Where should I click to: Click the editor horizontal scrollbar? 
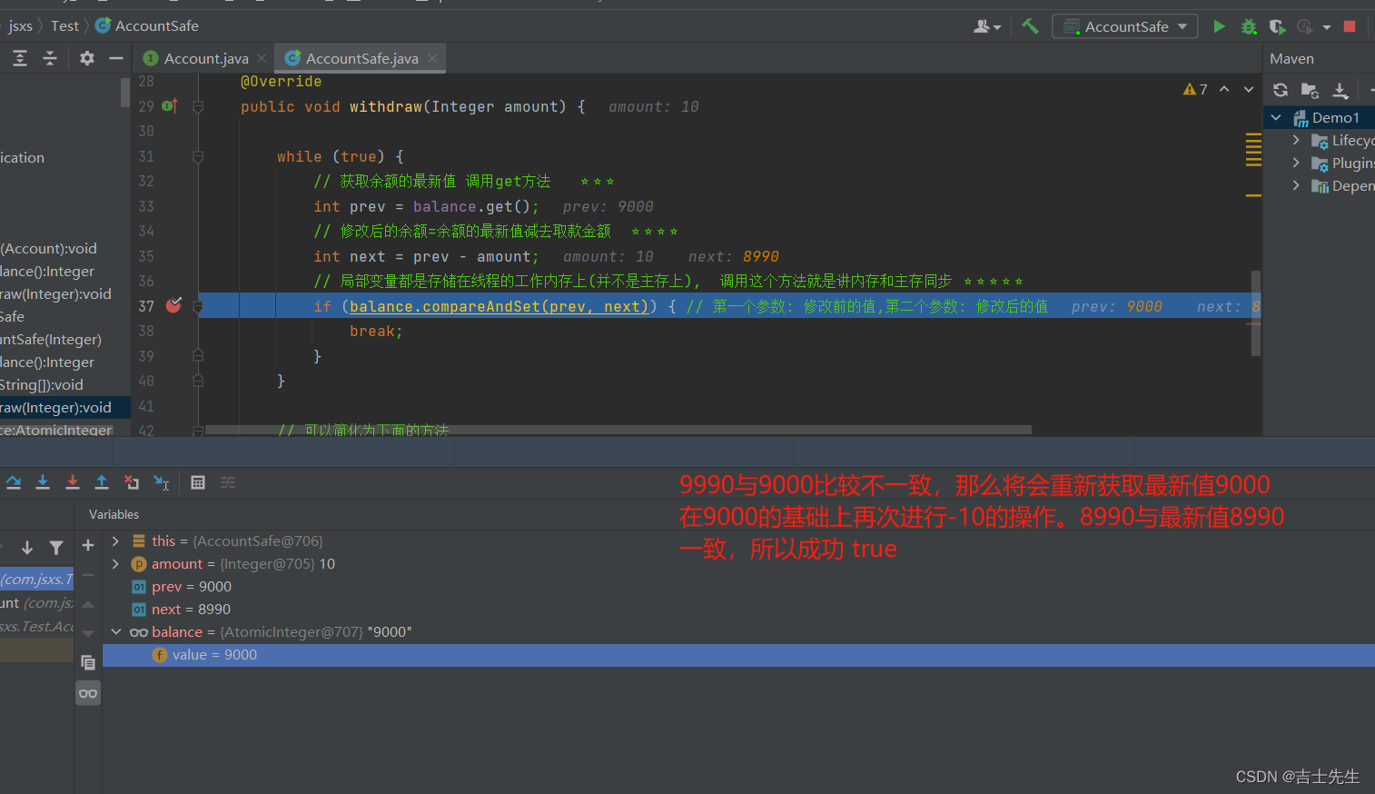click(618, 430)
